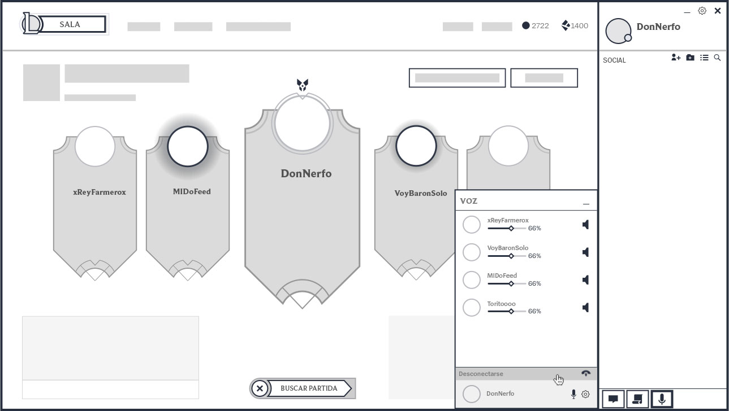Mute xReyFarmerox speaker icon
This screenshot has height=411, width=729.
click(x=585, y=225)
